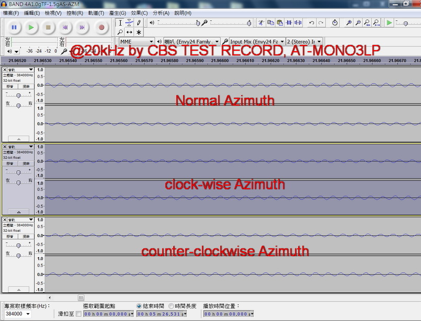Mute the counter-clockwise Azimuth track

click(x=10, y=236)
